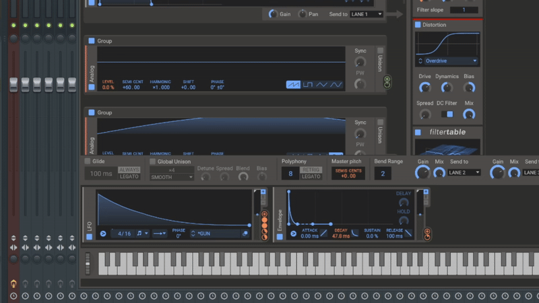Open the LANE 1 send dropdown
The width and height of the screenshot is (539, 303).
coord(367,14)
